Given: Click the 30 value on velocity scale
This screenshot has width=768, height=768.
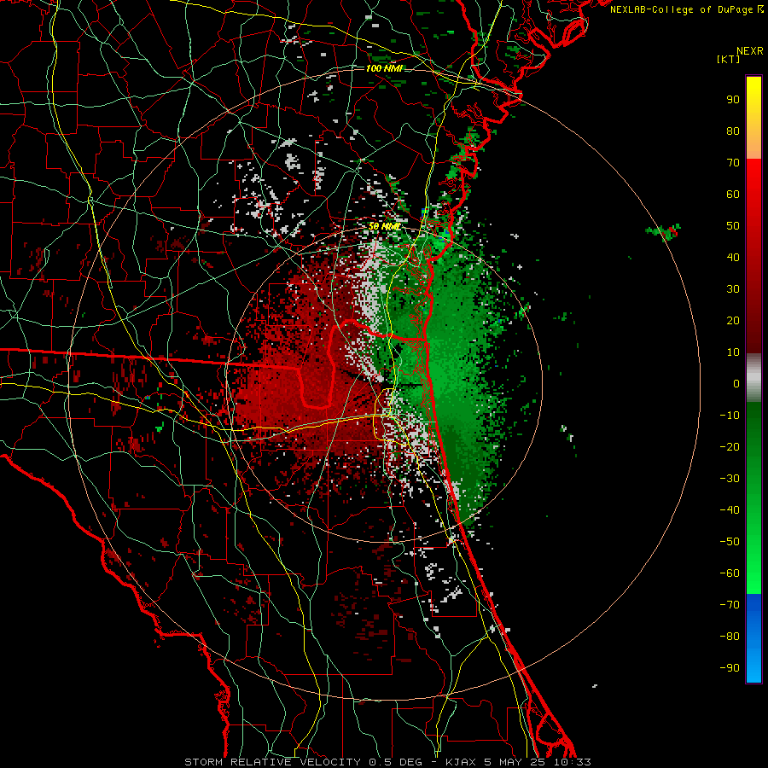Looking at the screenshot, I should pos(733,289).
